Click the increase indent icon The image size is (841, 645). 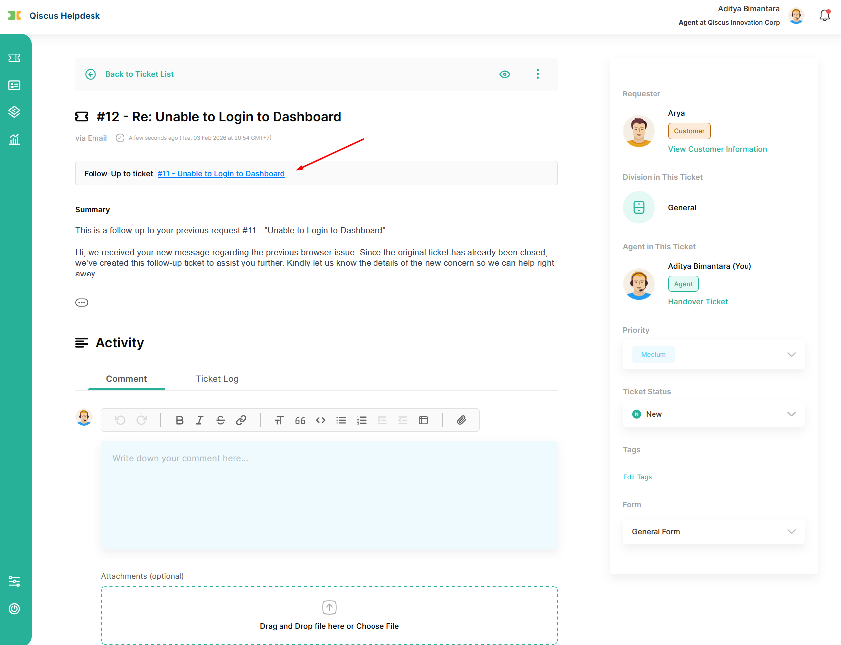(382, 420)
